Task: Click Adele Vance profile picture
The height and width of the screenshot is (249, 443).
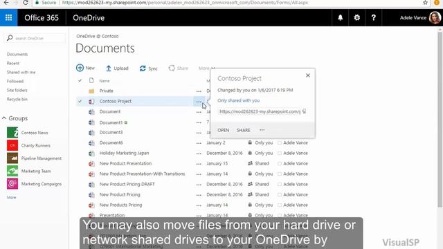Action: [x=435, y=17]
